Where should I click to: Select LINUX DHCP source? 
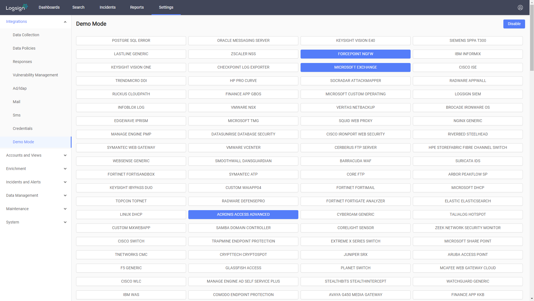point(131,215)
